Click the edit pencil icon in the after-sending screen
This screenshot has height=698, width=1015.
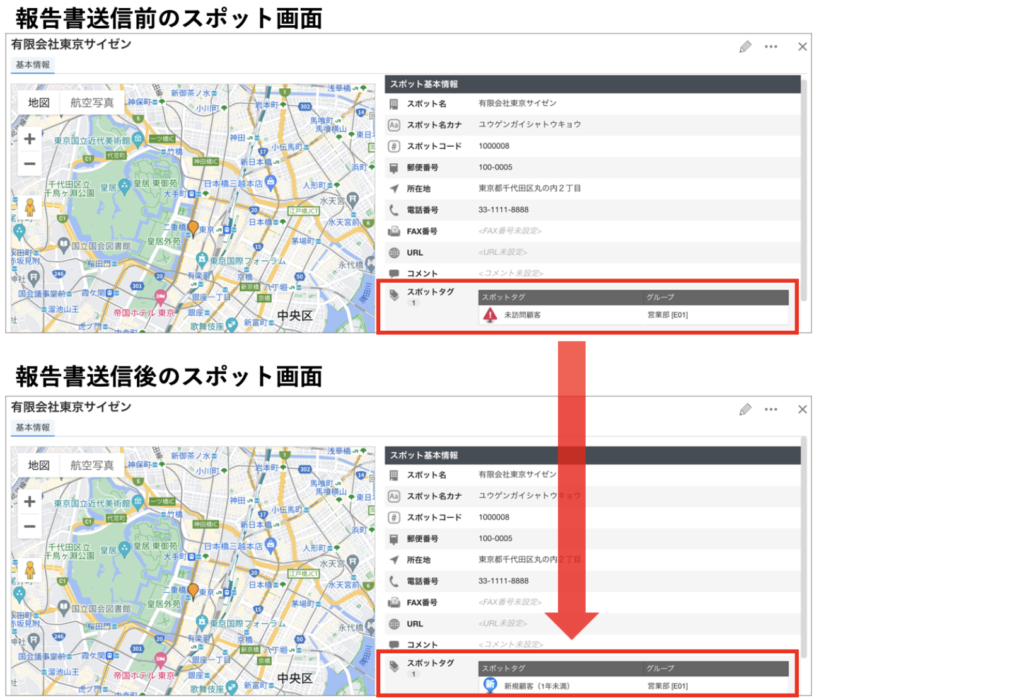pyautogui.click(x=745, y=409)
